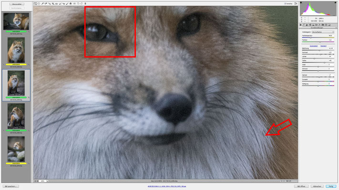Open the Camera Calibration panel tab

[x=323, y=25]
